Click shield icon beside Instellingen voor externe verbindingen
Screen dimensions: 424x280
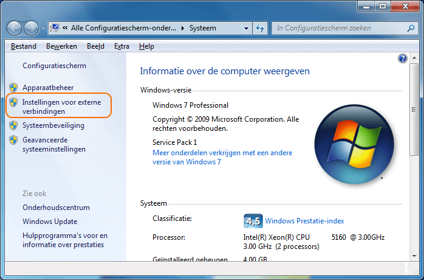[13, 102]
